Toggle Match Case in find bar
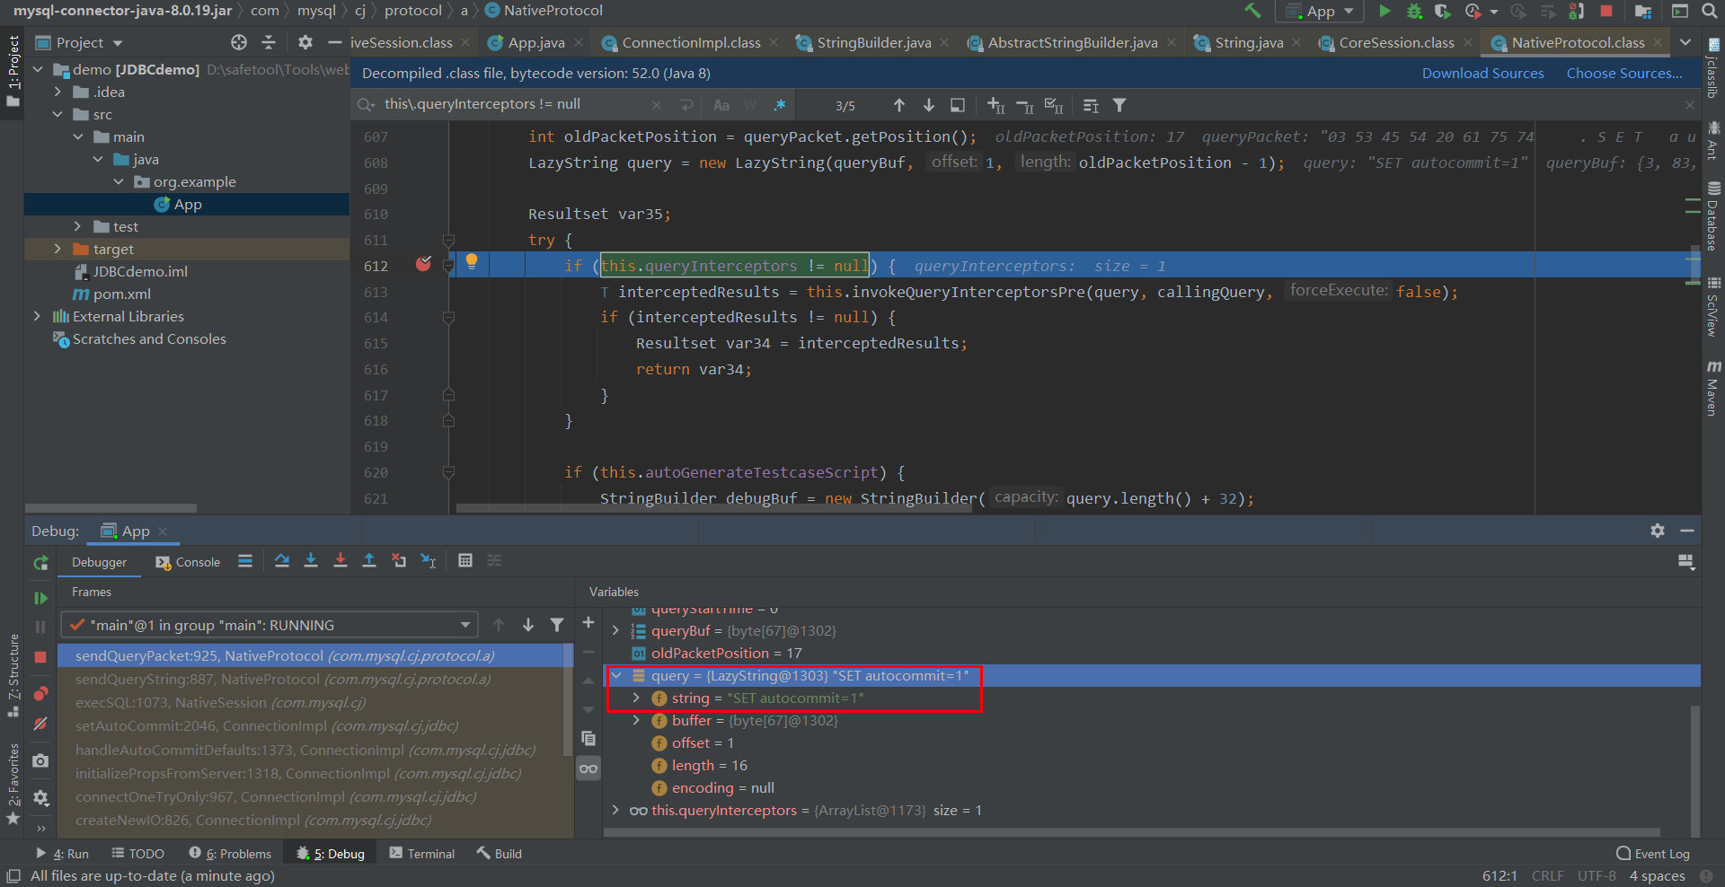 [x=721, y=106]
